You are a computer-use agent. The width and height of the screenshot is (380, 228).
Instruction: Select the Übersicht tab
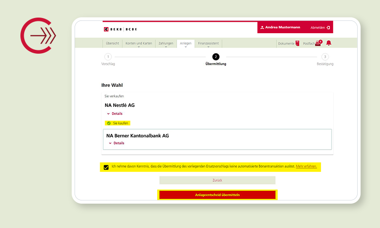point(112,44)
